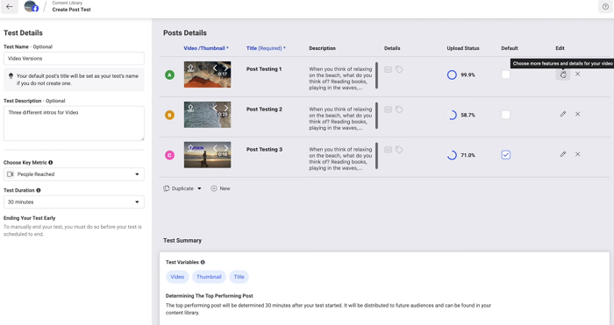The height and width of the screenshot is (325, 614).
Task: Open the help question mark icon
Action: coord(605,7)
